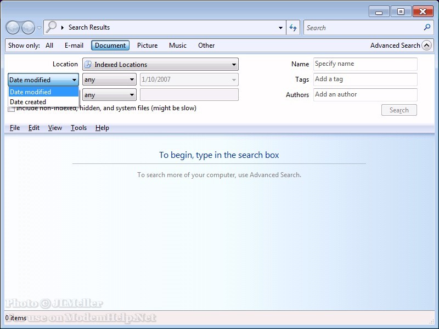Choose Date modified in the dropdown list
This screenshot has width=439, height=329.
(43, 92)
